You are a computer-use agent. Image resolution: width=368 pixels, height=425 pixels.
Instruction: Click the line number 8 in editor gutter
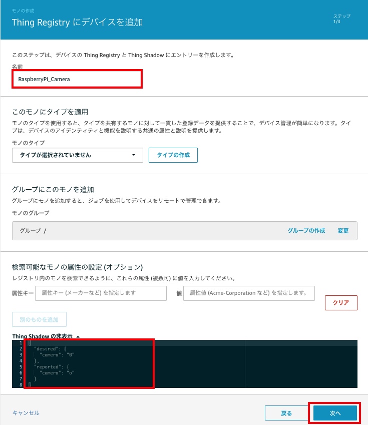pyautogui.click(x=21, y=384)
